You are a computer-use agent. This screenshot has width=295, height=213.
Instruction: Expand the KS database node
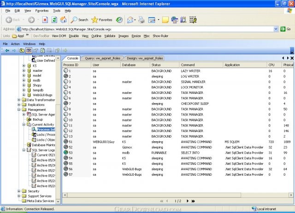(24, 65)
